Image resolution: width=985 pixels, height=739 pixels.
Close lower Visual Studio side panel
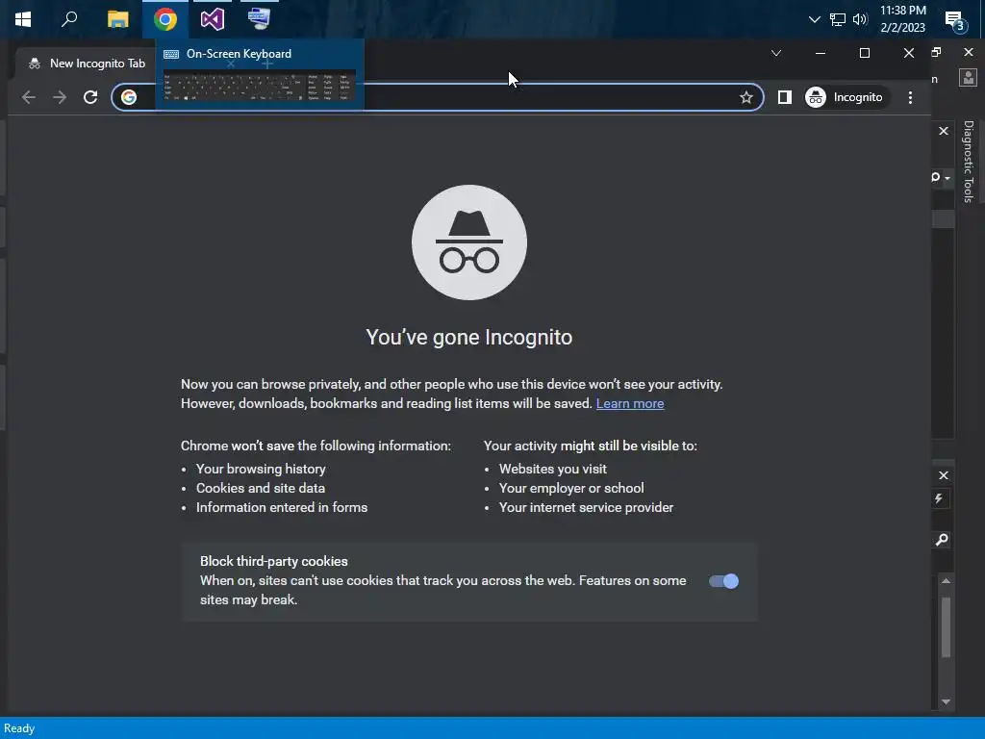943,475
